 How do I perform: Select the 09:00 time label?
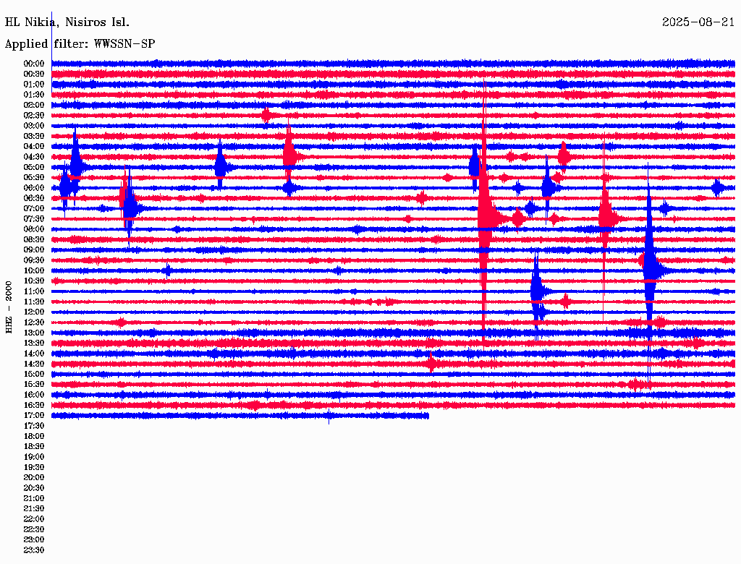coord(34,250)
